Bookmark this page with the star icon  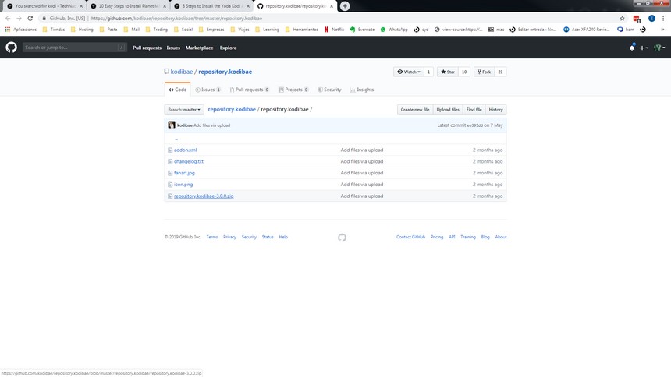622,19
